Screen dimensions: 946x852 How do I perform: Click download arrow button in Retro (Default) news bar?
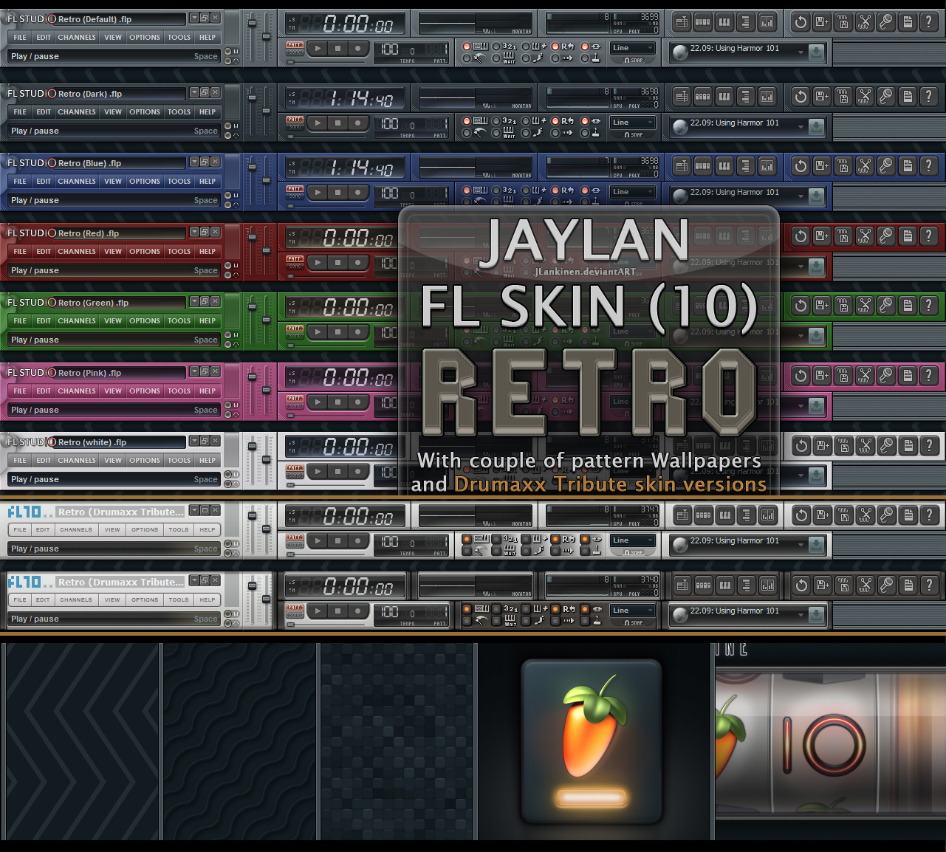pos(816,52)
